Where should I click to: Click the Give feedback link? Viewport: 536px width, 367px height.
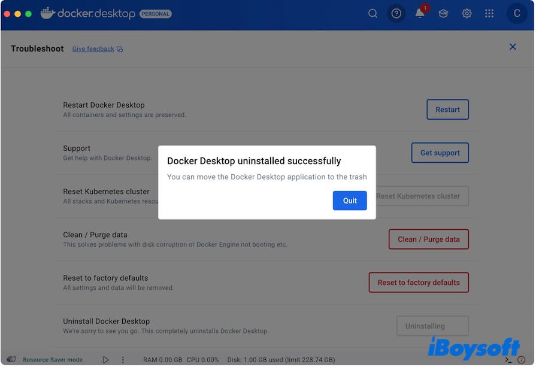point(93,49)
